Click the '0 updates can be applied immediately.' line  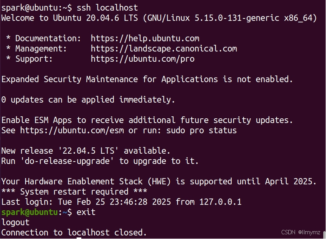pyautogui.click(x=88, y=100)
